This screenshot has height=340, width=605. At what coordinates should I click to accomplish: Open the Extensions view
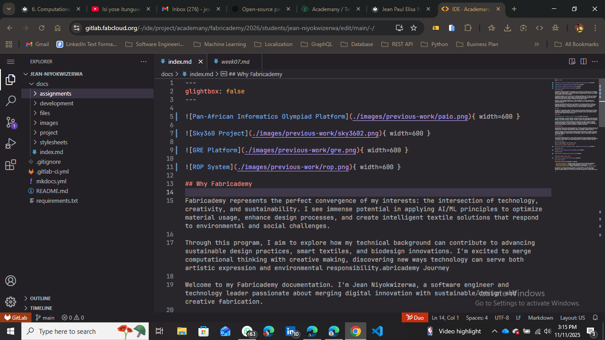[11, 165]
